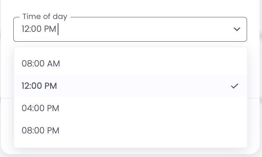The height and width of the screenshot is (157, 262).
Task: Keep the currently checked noon option
Action: (131, 86)
